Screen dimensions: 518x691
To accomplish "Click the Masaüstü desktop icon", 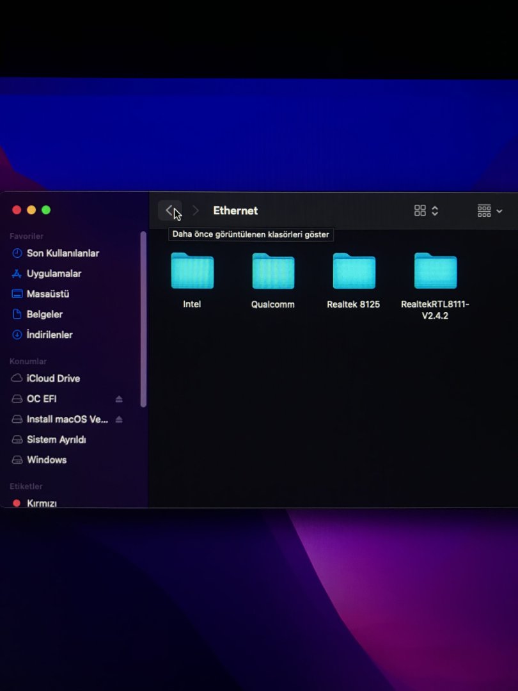I will (x=17, y=294).
